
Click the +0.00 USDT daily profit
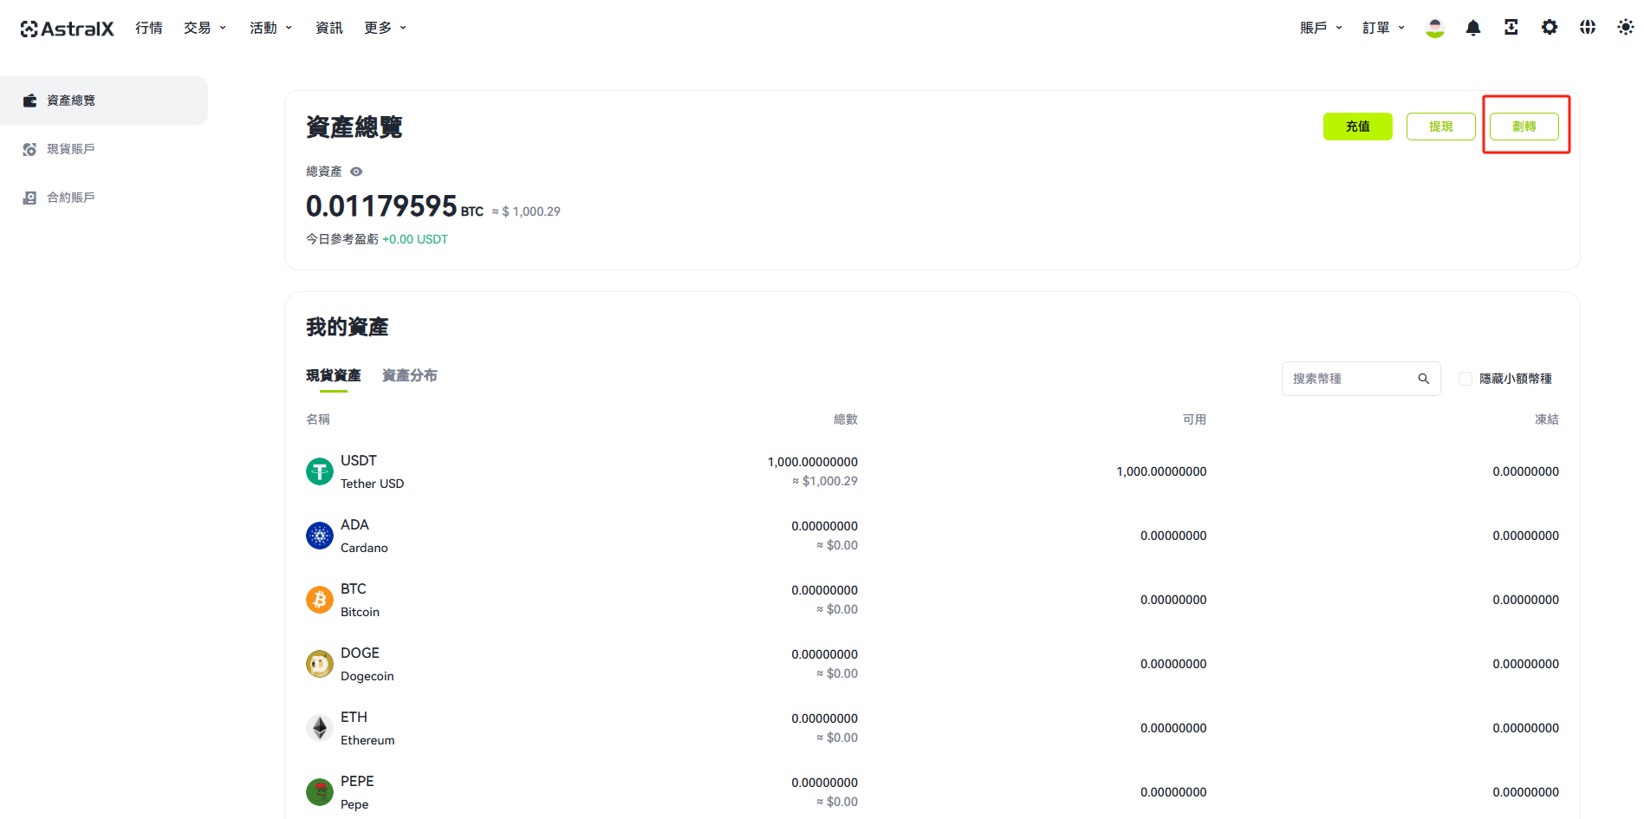tap(415, 239)
